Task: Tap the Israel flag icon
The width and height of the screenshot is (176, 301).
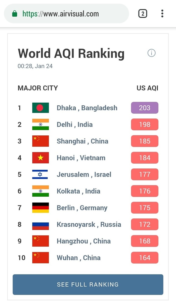Action: click(x=40, y=174)
